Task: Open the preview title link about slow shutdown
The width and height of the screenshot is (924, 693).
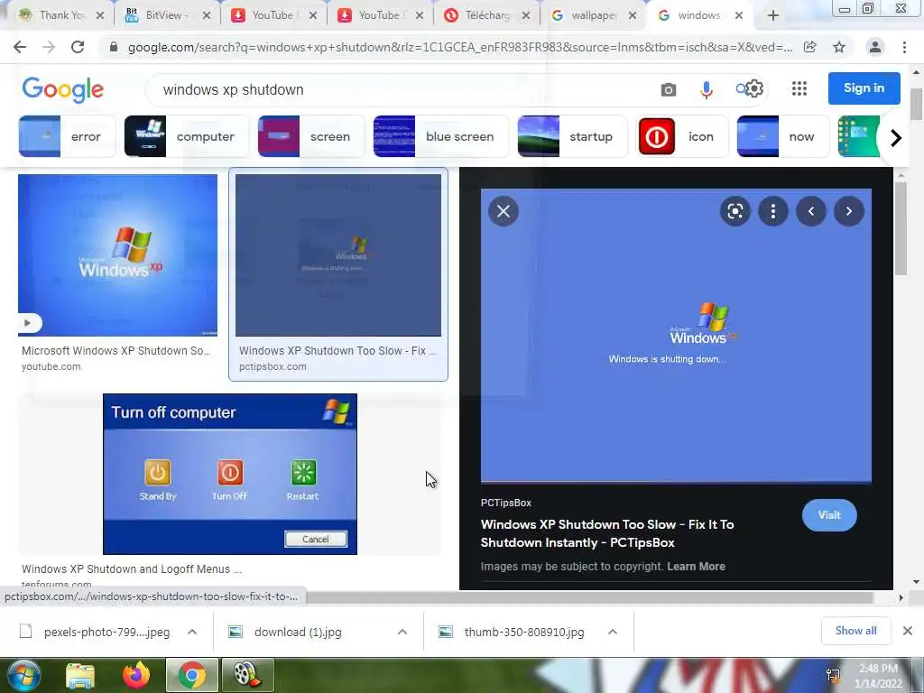Action: pos(607,533)
